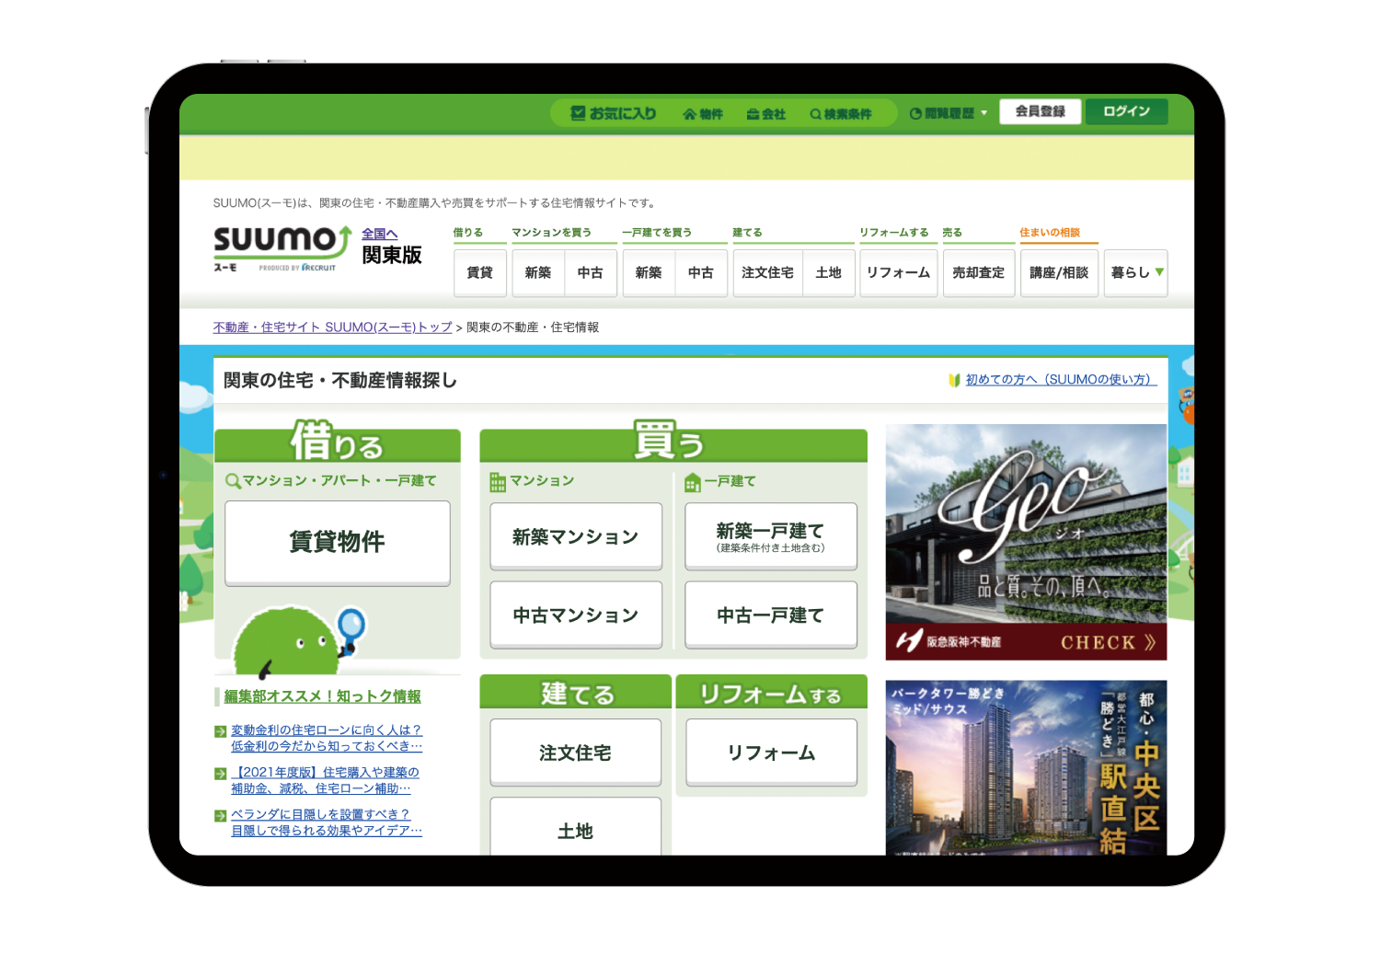Click the 借りる section header
This screenshot has height=977, width=1380.
tap(338, 443)
